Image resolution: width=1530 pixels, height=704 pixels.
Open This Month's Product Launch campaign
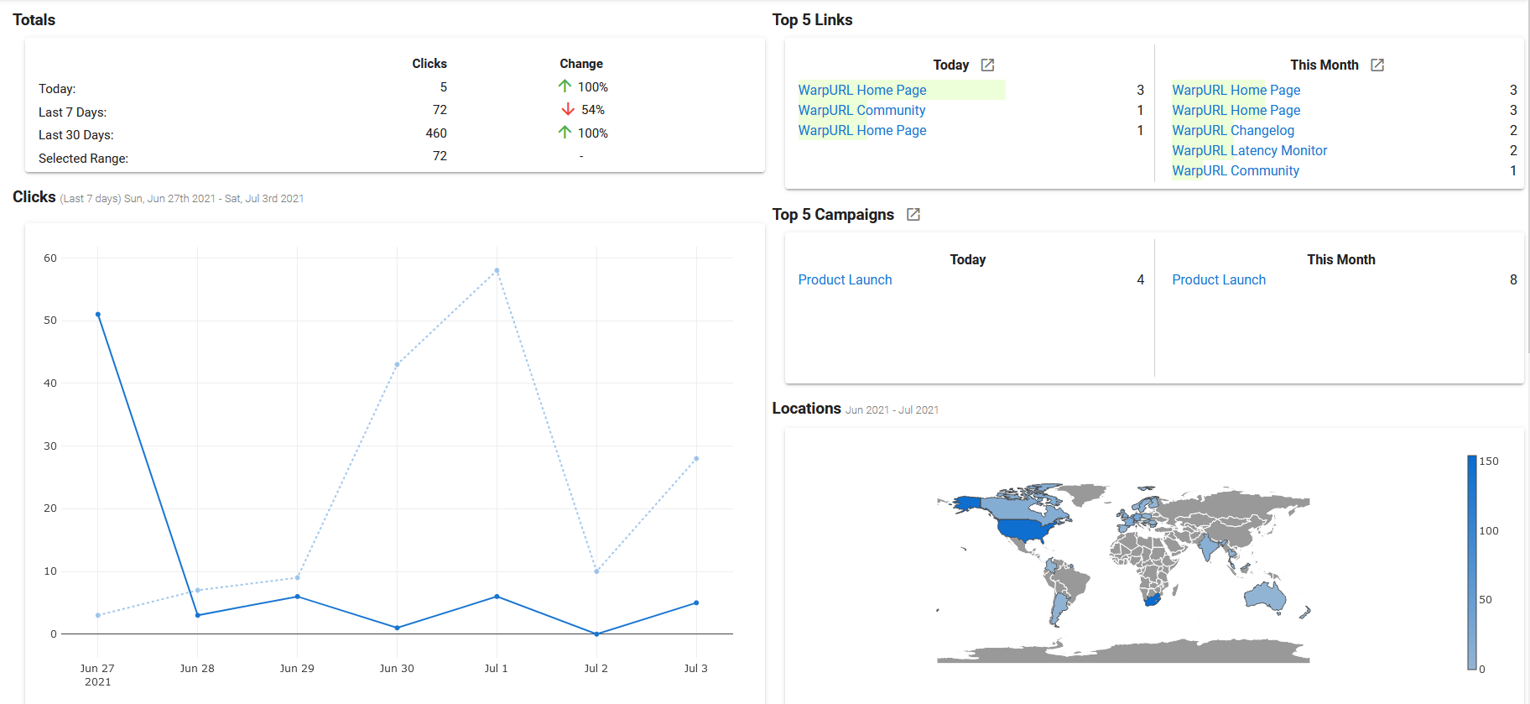click(x=1219, y=279)
